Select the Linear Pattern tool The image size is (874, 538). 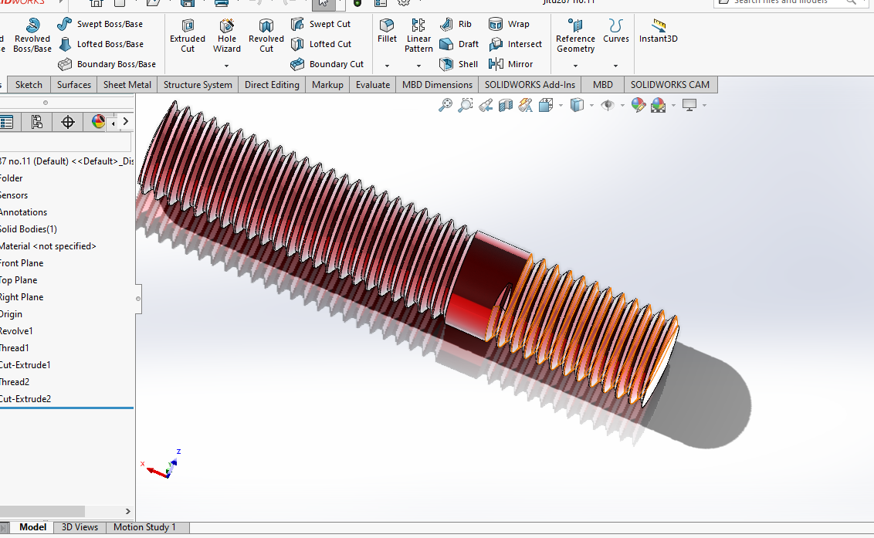418,36
